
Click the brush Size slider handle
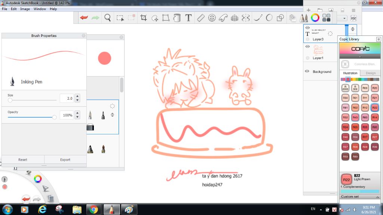pos(10,100)
